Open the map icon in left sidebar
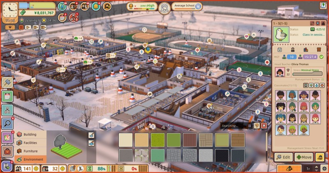Image resolution: width=329 pixels, height=173 pixels. pyautogui.click(x=7, y=137)
